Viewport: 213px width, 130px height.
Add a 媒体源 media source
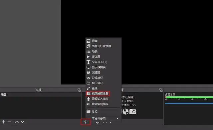(x=104, y=57)
